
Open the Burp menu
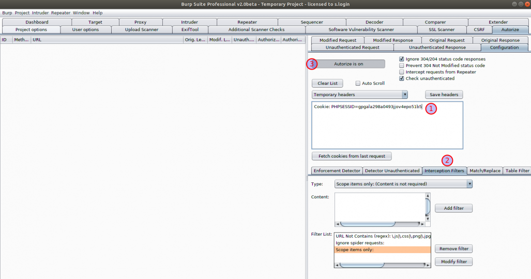(x=7, y=12)
